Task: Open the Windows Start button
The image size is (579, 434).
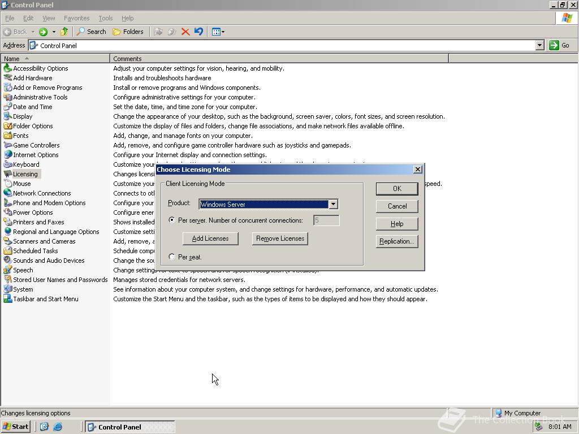Action: [x=15, y=427]
